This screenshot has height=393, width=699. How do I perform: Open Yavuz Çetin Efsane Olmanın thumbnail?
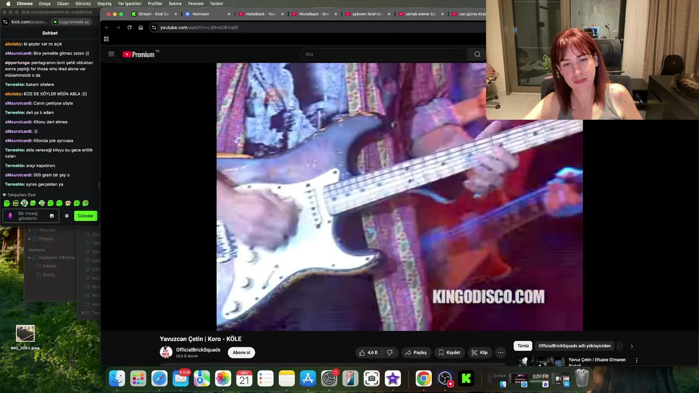coord(541,361)
